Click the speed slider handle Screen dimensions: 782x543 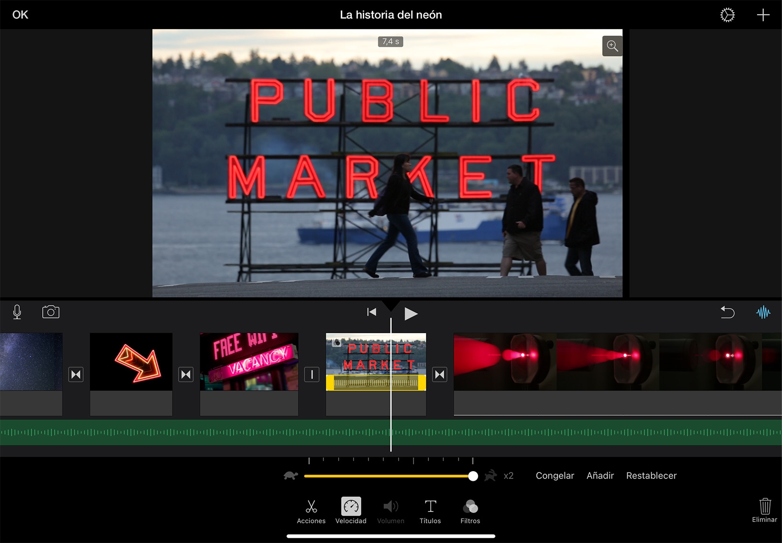pos(473,476)
